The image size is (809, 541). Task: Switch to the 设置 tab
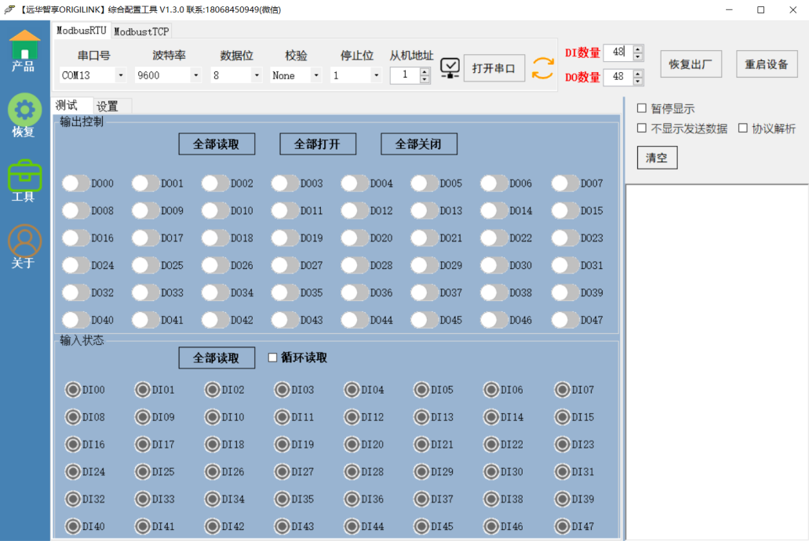tap(108, 106)
